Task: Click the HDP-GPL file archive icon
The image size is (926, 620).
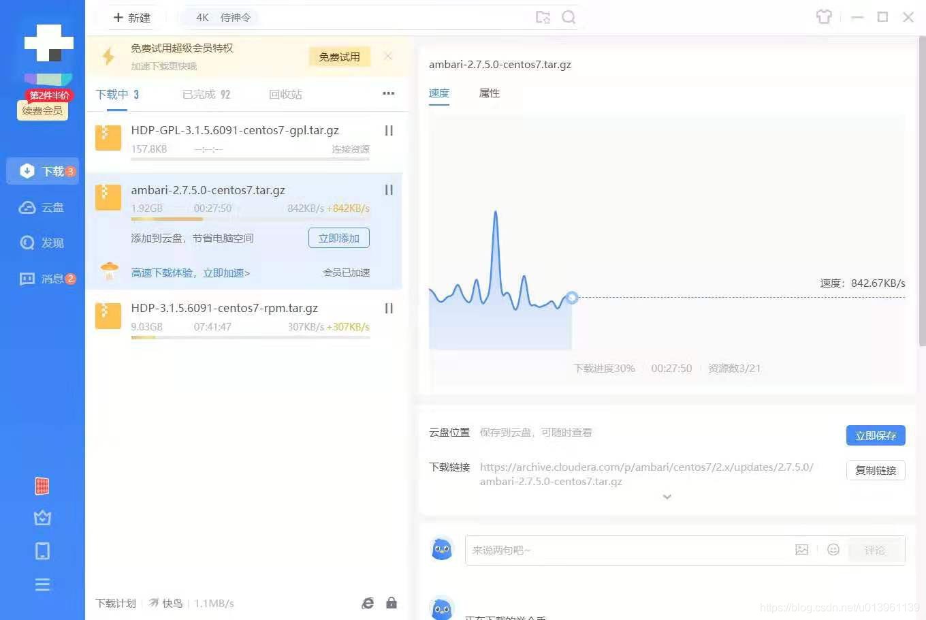Action: point(108,138)
